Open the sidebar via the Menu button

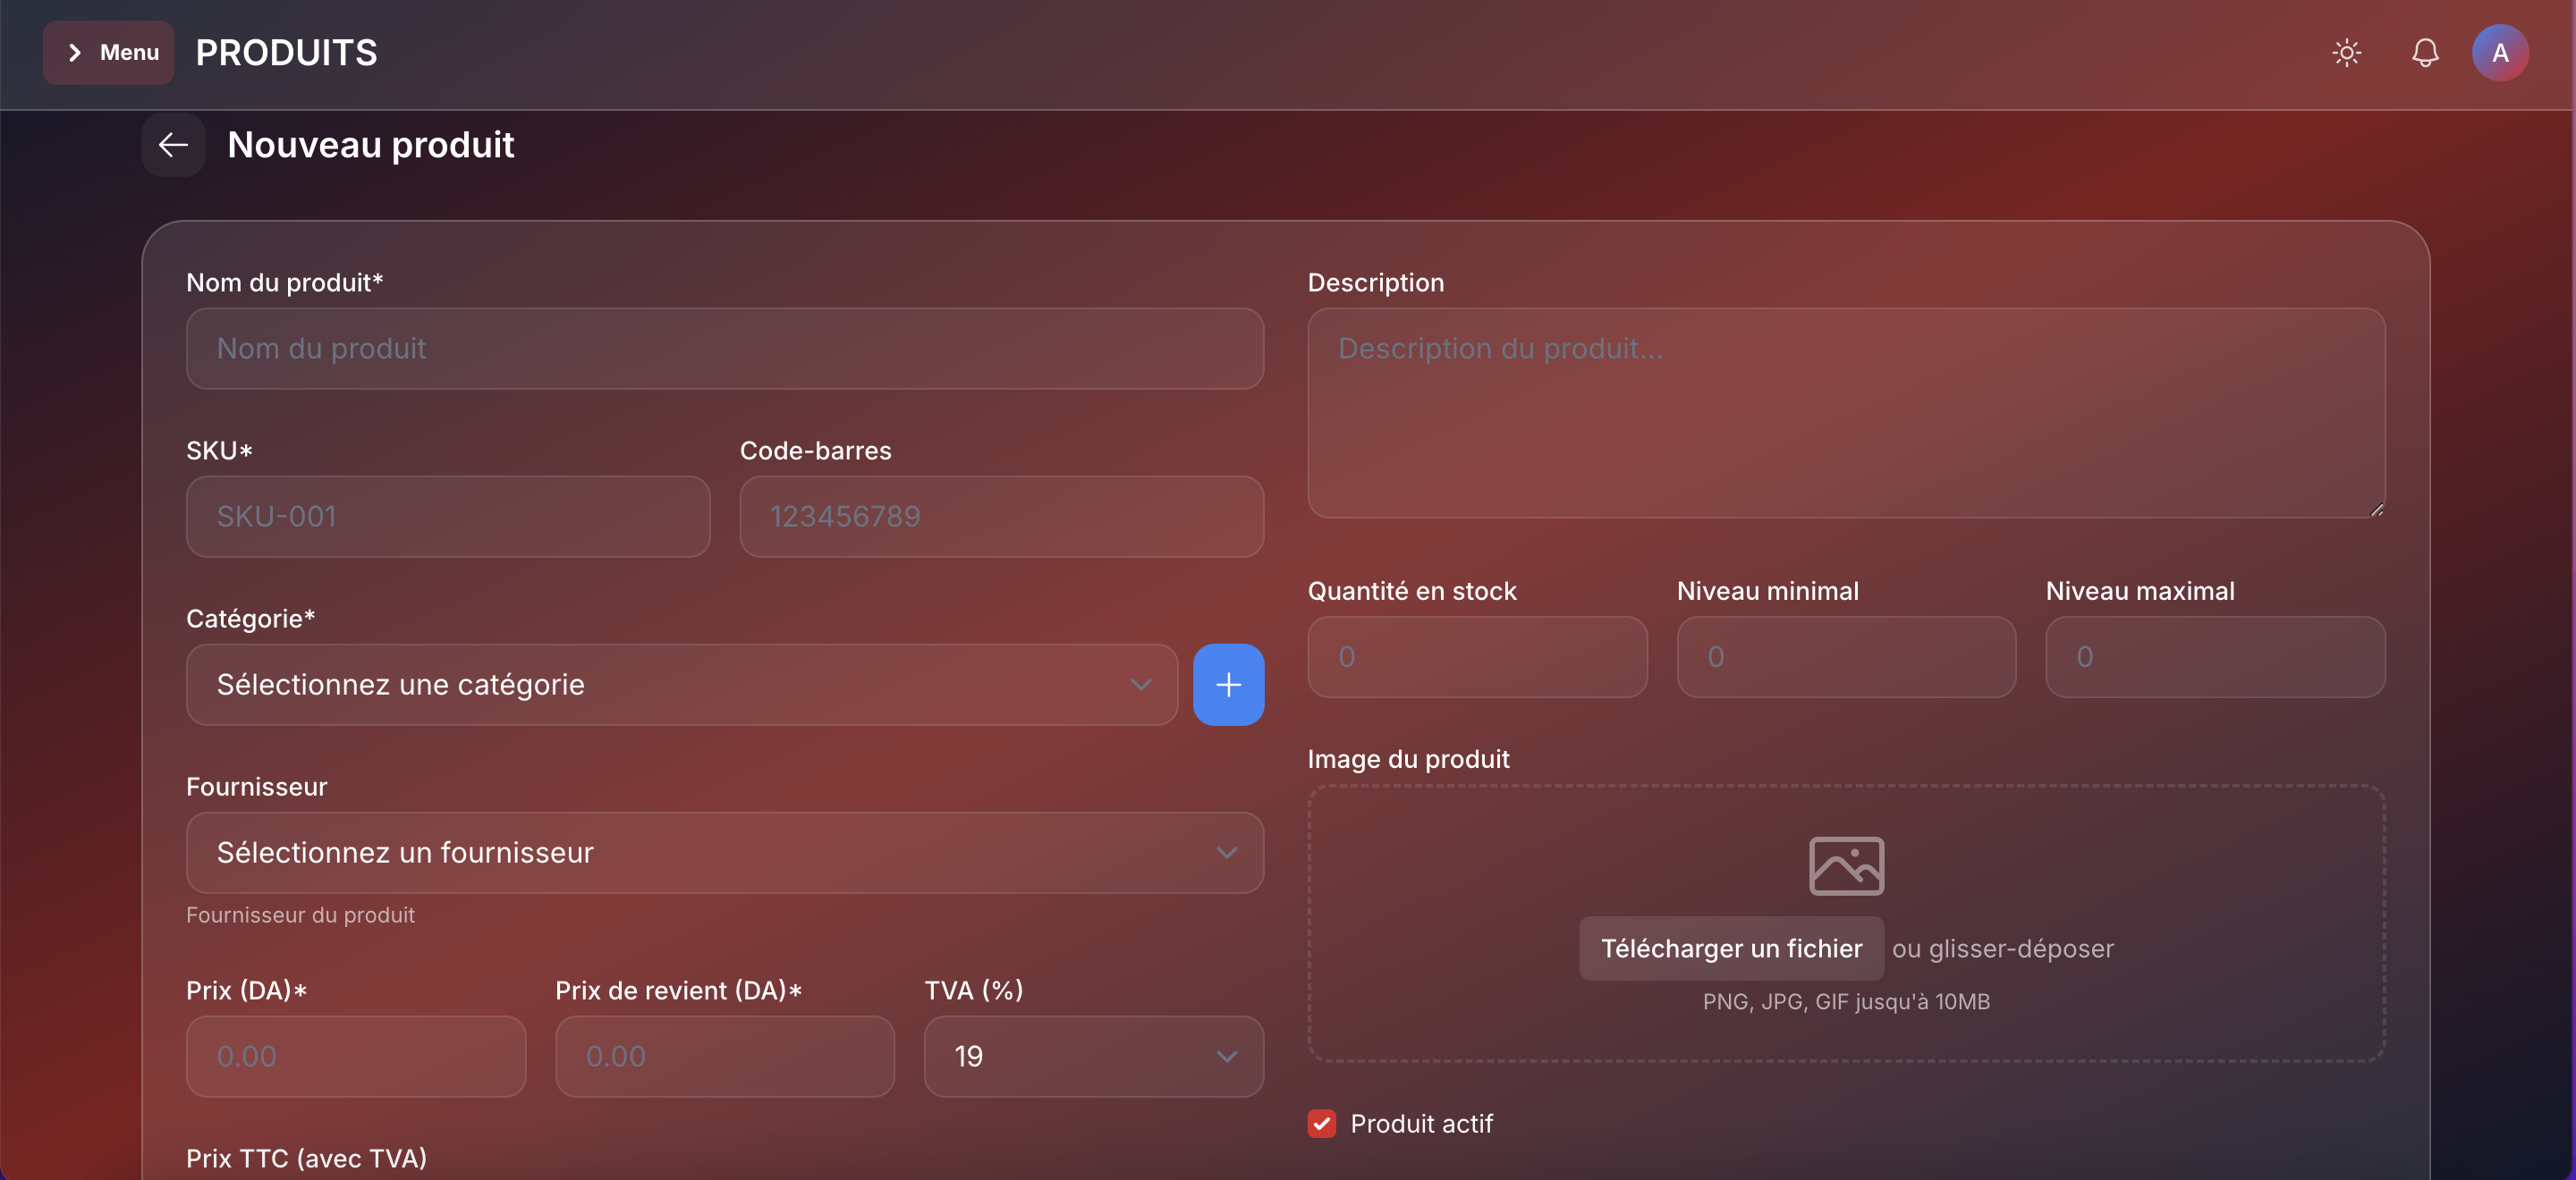pyautogui.click(x=108, y=52)
